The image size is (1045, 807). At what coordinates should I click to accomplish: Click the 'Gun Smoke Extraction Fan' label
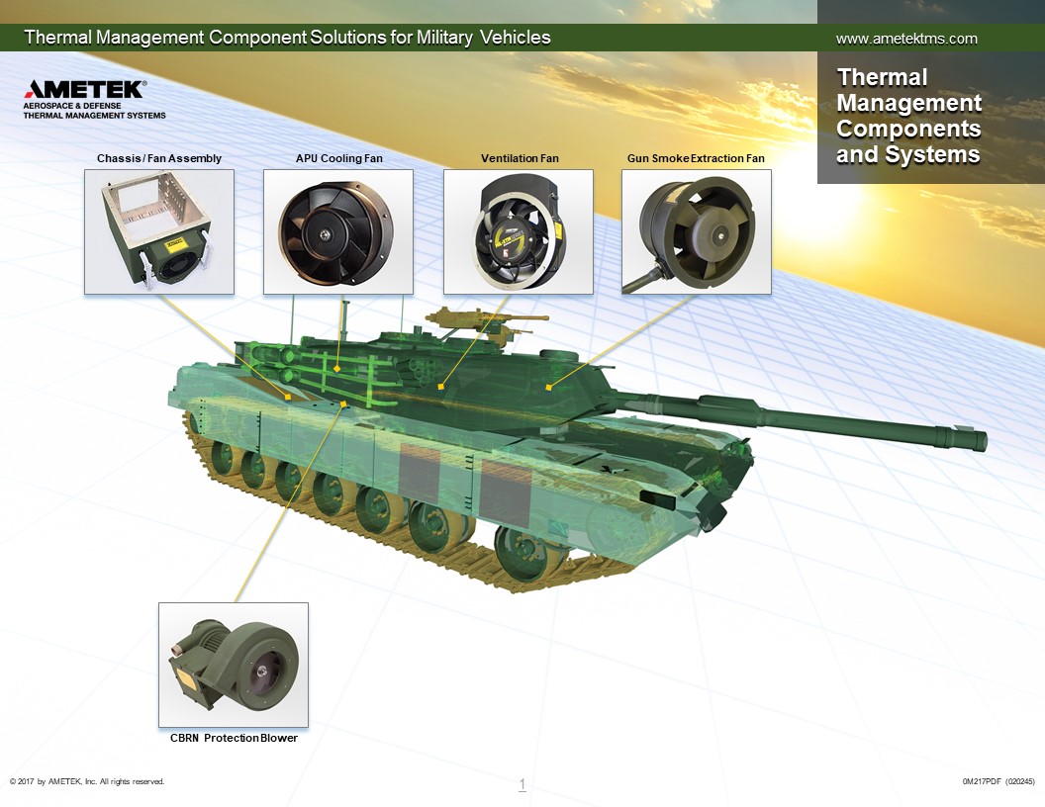696,158
